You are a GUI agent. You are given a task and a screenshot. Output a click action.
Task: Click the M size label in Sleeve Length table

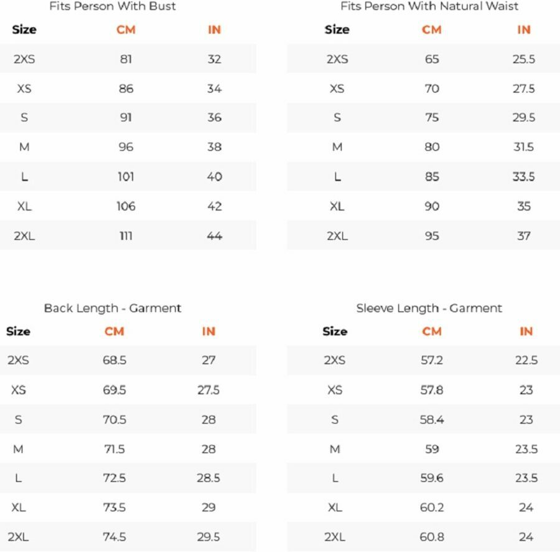tap(335, 449)
